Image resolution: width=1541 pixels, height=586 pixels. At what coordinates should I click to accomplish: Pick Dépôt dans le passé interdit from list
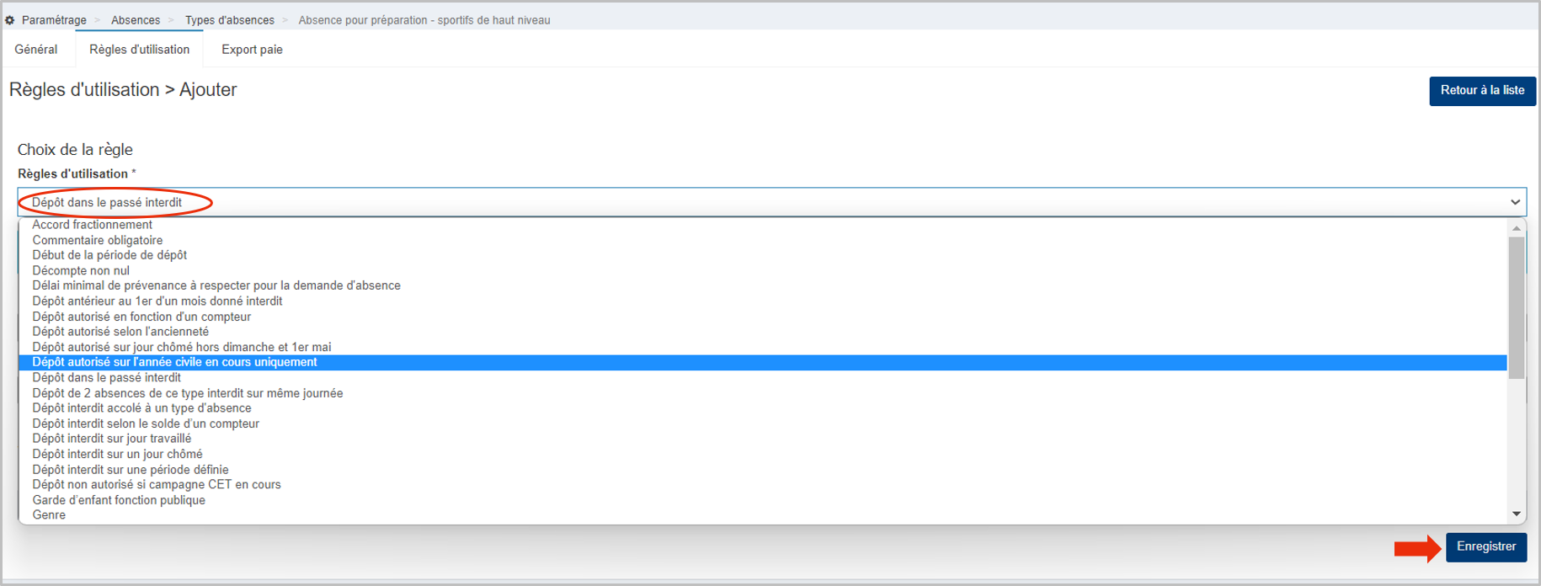[x=763, y=377]
